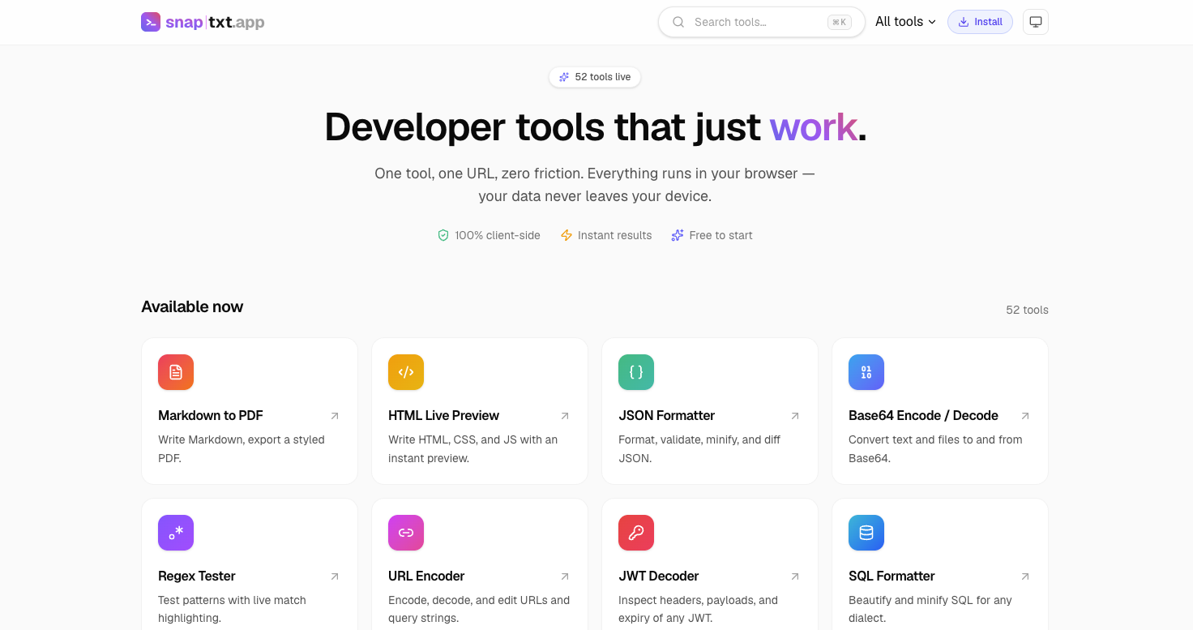Click the green shield icon beside 100% client-side
This screenshot has height=630, width=1193.
coord(443,235)
